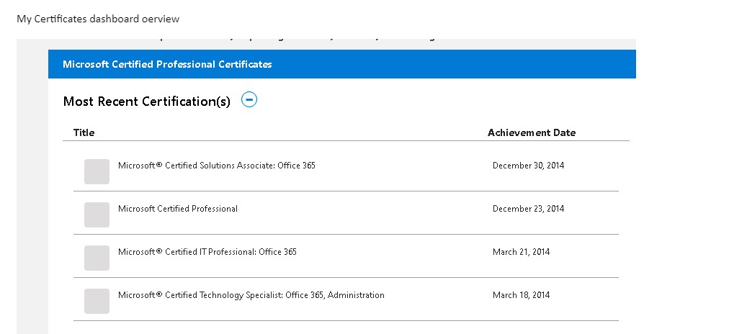
Task: Click the March 21, 2014 achievement date
Action: pyautogui.click(x=521, y=252)
